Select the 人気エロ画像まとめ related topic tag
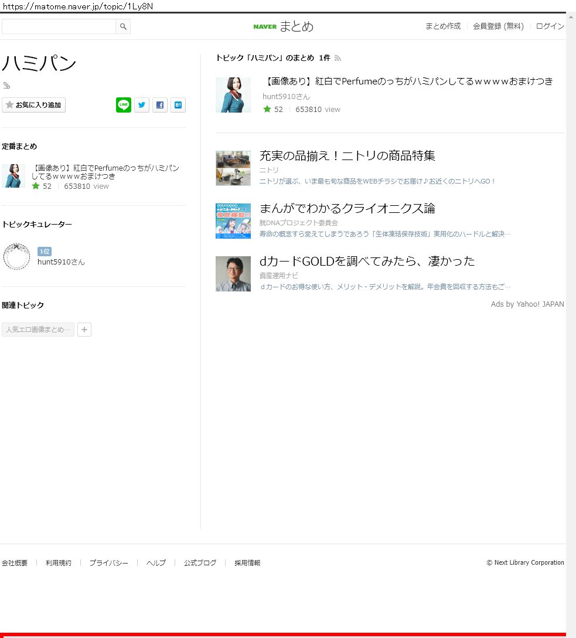The image size is (576, 638). tap(38, 330)
